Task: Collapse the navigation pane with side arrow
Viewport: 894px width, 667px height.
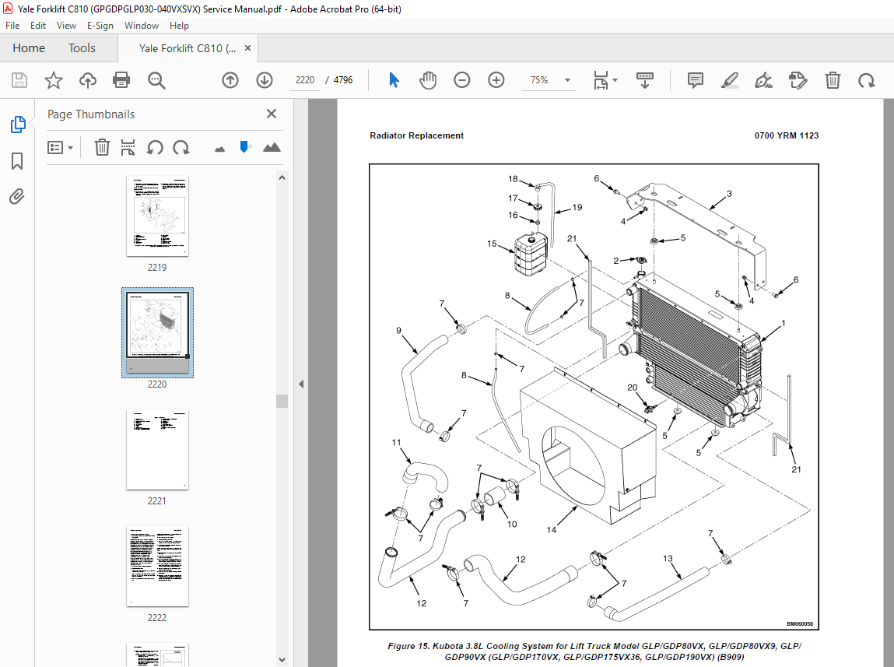Action: pyautogui.click(x=301, y=384)
